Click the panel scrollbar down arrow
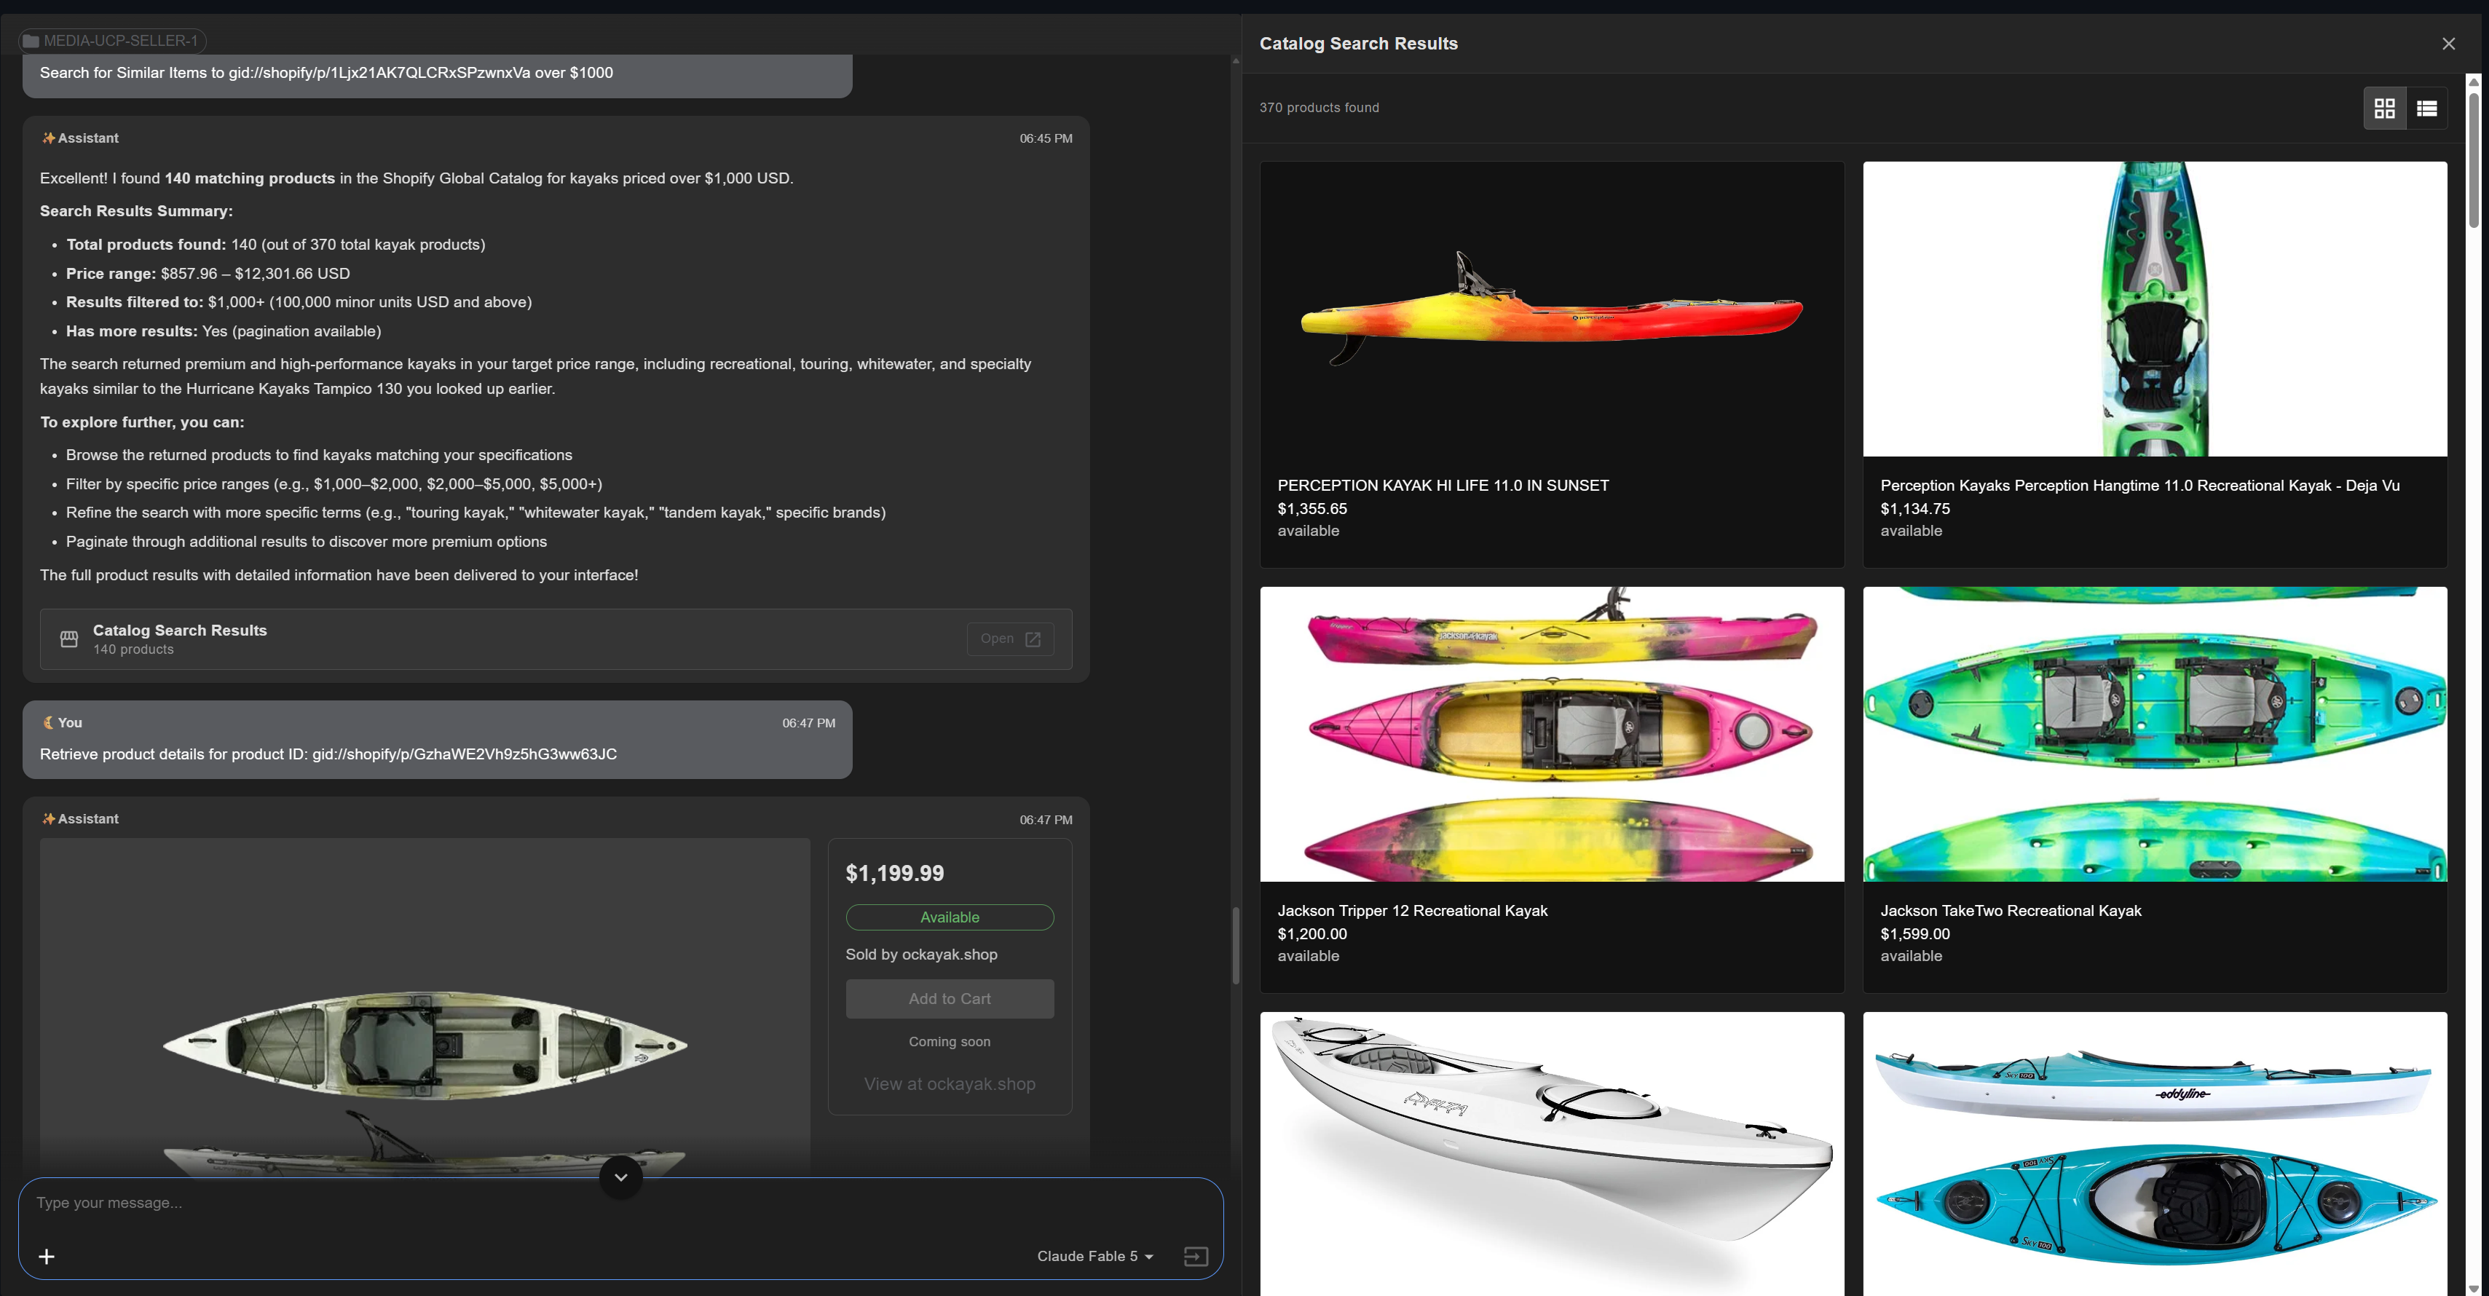 tap(2474, 1289)
